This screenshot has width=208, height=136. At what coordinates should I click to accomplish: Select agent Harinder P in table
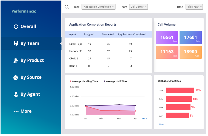(x=75, y=51)
